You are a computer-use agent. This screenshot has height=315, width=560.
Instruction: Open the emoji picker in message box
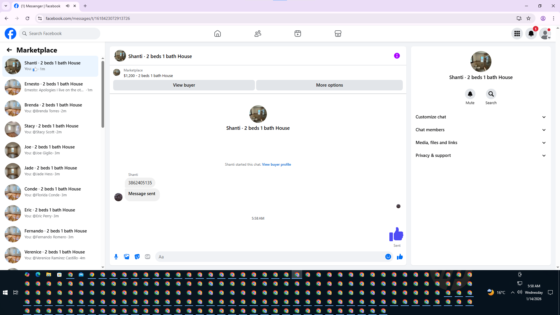[388, 257]
